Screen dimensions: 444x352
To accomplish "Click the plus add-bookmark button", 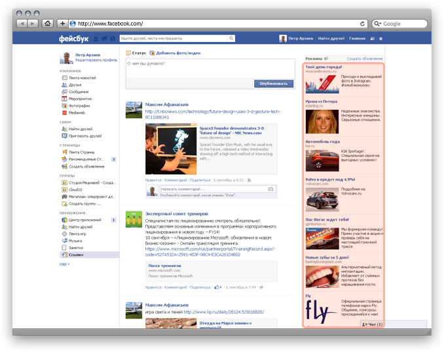I will 63,24.
